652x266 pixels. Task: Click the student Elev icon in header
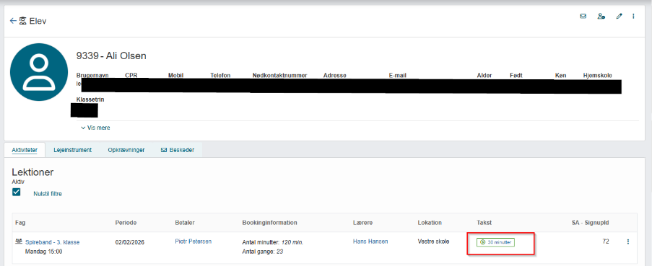pos(23,21)
